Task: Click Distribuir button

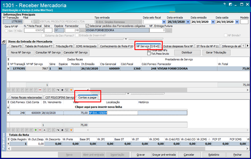Action: [x=187, y=52]
